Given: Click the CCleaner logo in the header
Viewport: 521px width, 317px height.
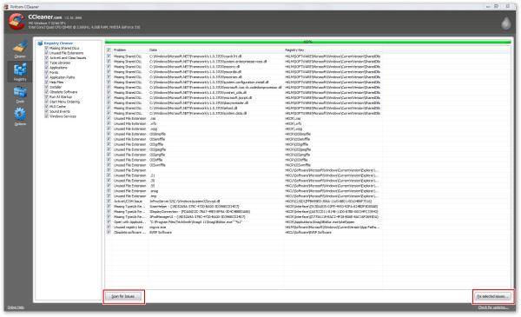Looking at the screenshot, I should tap(16, 22).
